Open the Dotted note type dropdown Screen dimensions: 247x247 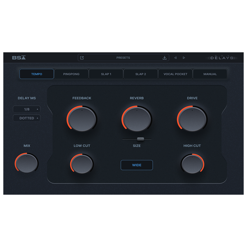point(27,118)
